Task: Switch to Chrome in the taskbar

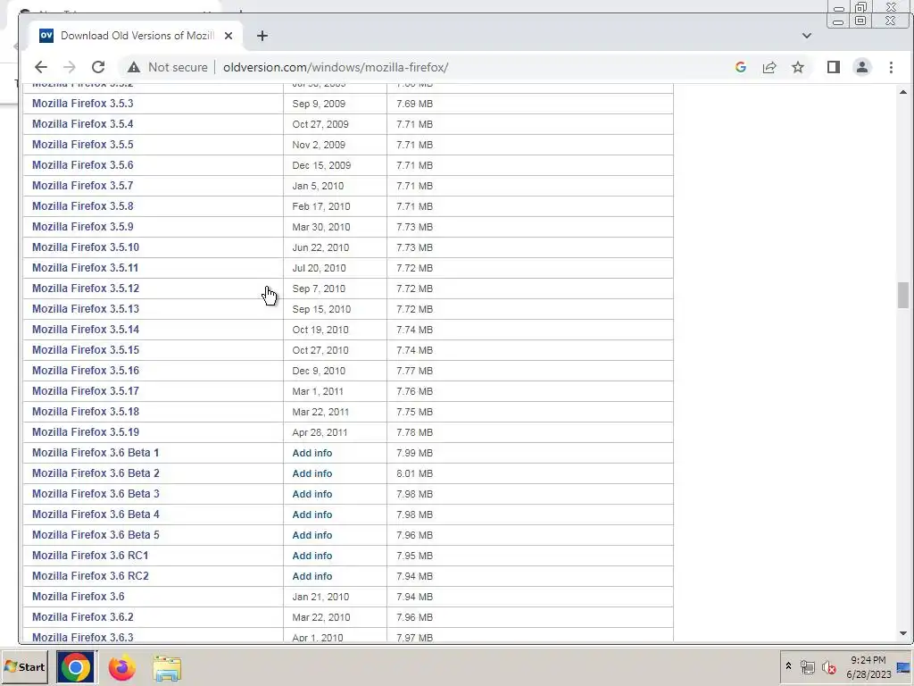Action: (75, 666)
